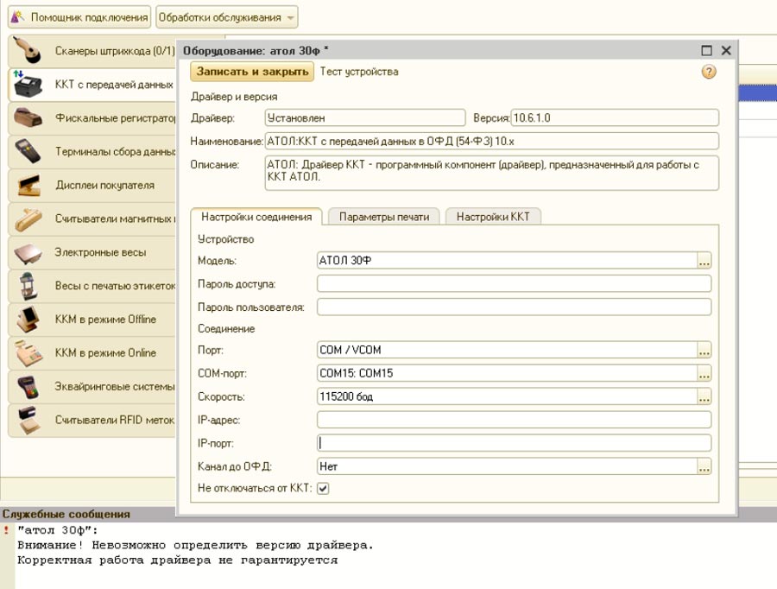This screenshot has width=777, height=589.
Task: Open the 'Канал до ОФД' selection
Action: pos(704,466)
